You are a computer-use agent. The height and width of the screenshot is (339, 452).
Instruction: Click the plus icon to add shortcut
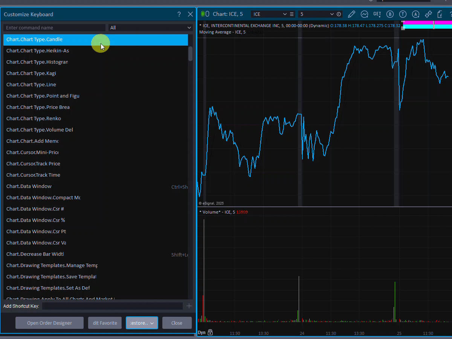[x=189, y=306]
